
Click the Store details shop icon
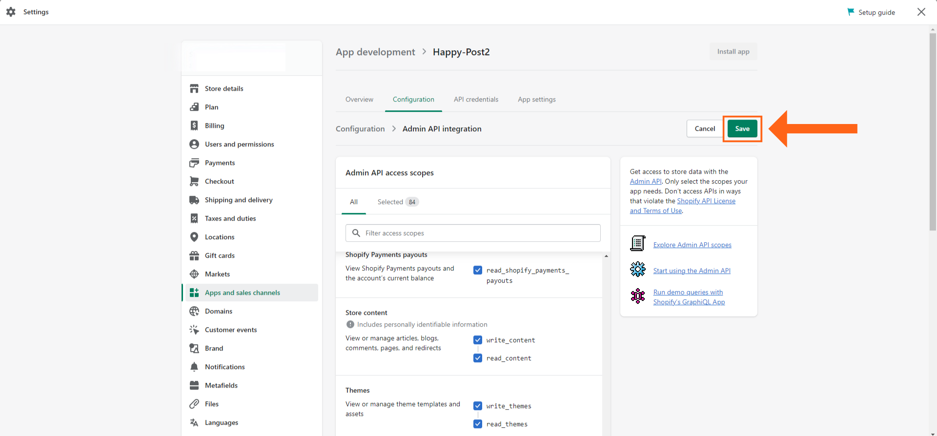click(x=194, y=88)
